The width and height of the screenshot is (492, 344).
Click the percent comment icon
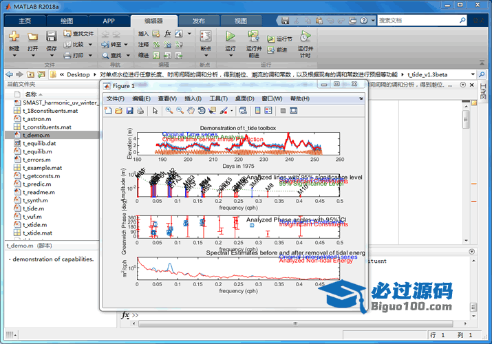(156, 45)
